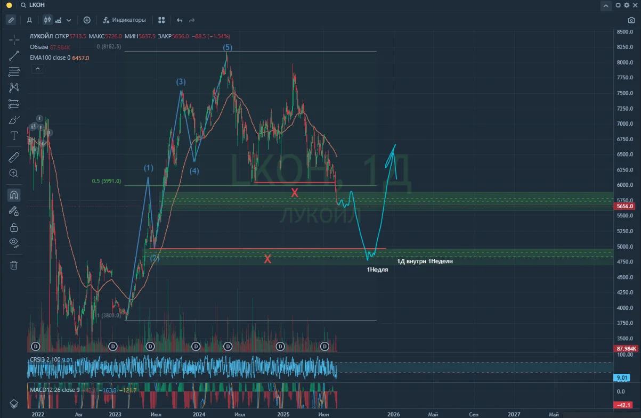
Task: Collapse the indicator legend arrow
Action: point(38,69)
